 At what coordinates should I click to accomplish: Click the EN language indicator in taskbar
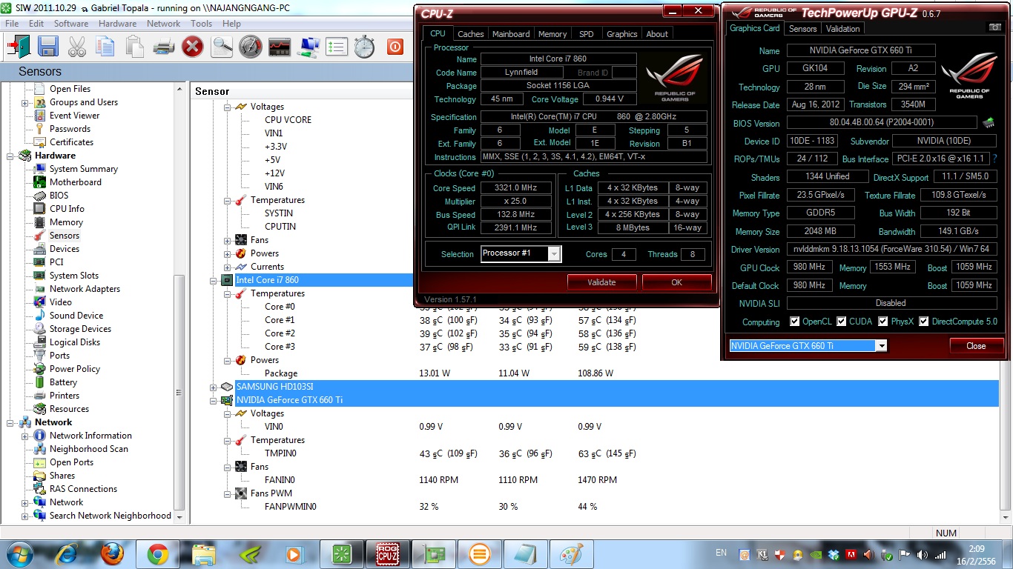721,553
